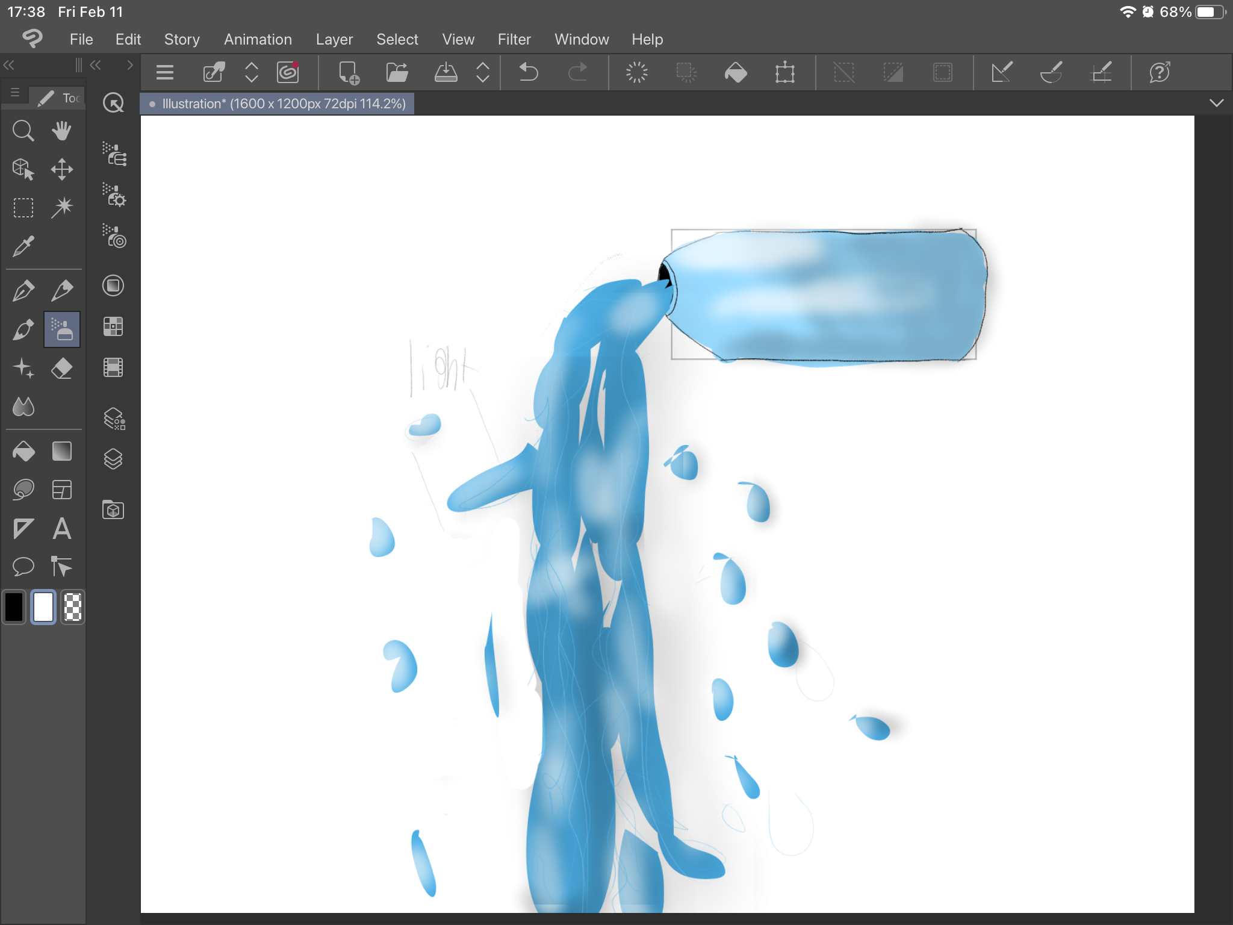This screenshot has width=1233, height=925.
Task: Select the Hand move tool
Action: pyautogui.click(x=61, y=131)
